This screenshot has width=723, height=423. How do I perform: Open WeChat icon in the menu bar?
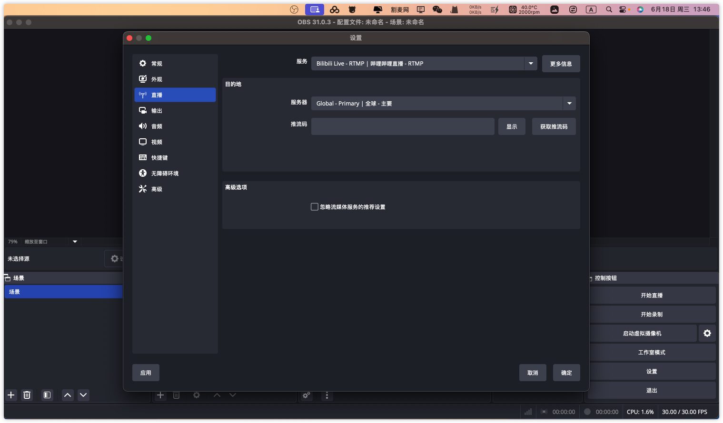437,10
